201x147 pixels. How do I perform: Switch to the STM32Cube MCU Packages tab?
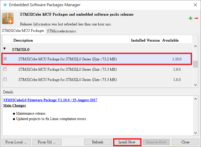click(23, 31)
